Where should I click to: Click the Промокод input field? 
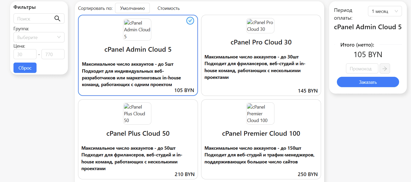362,69
